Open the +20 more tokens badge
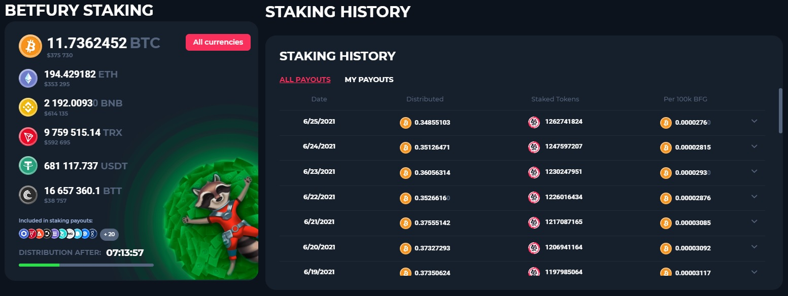This screenshot has height=296, width=788. [x=109, y=234]
